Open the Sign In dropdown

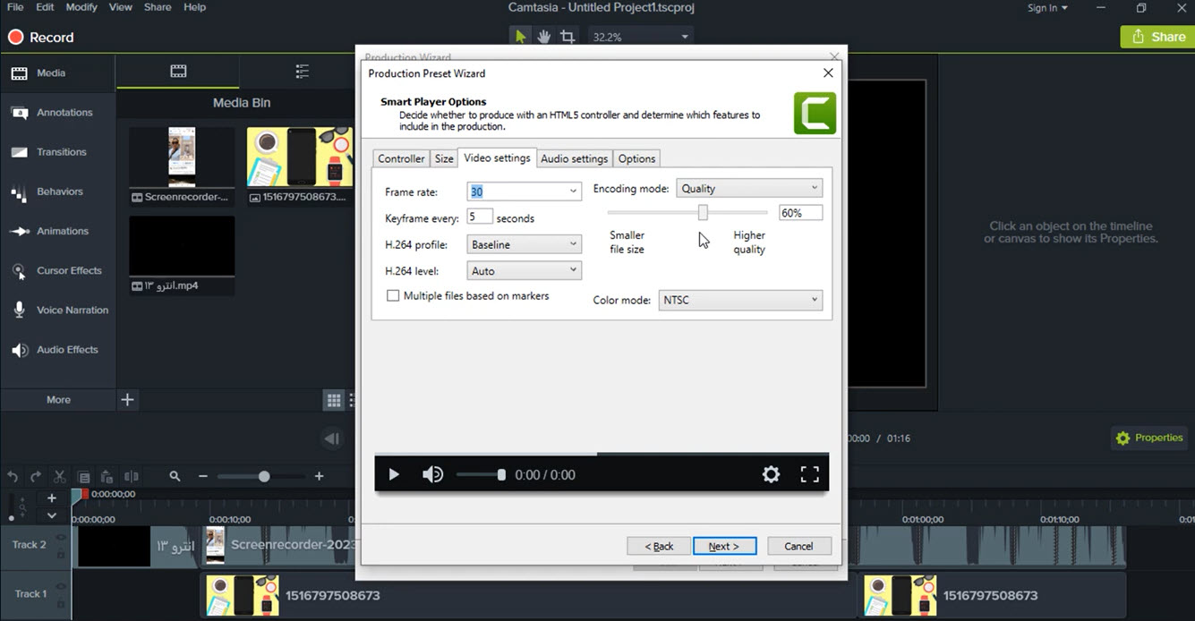click(x=1047, y=8)
